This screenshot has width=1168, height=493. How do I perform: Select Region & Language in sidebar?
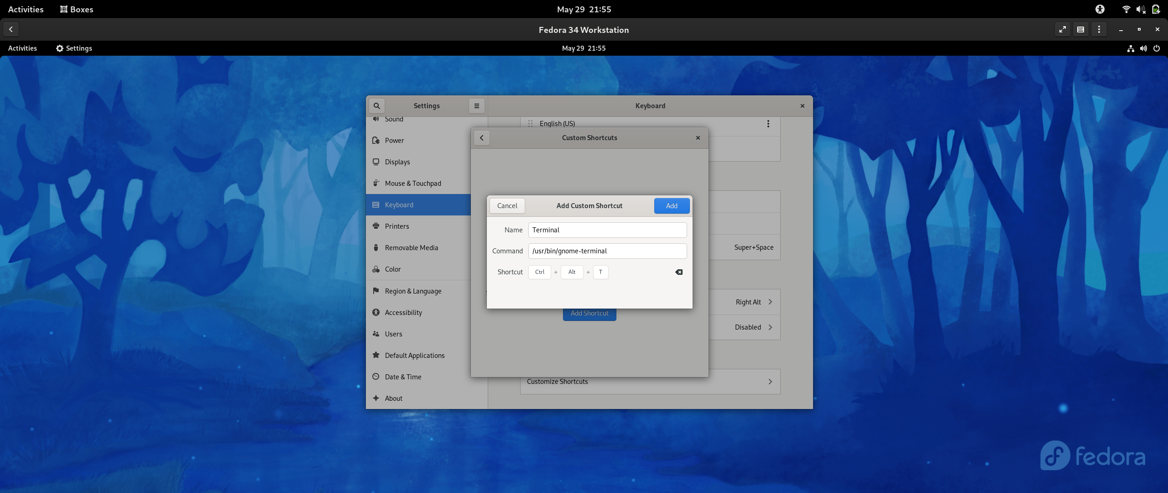[418, 291]
